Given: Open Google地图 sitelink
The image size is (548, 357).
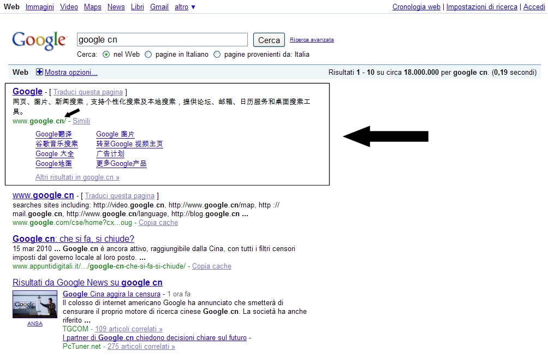Looking at the screenshot, I should point(53,164).
